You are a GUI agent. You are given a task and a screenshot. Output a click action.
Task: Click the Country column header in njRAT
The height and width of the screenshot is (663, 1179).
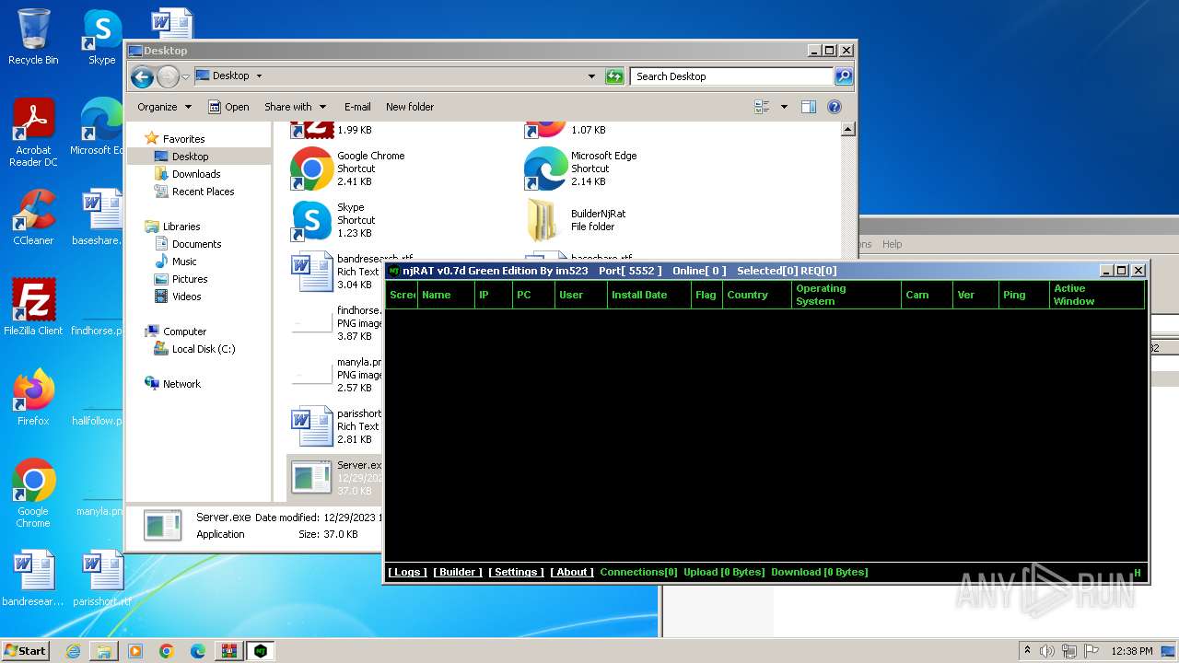click(x=757, y=295)
